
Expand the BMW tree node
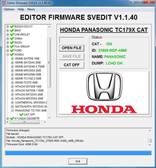(7, 30)
